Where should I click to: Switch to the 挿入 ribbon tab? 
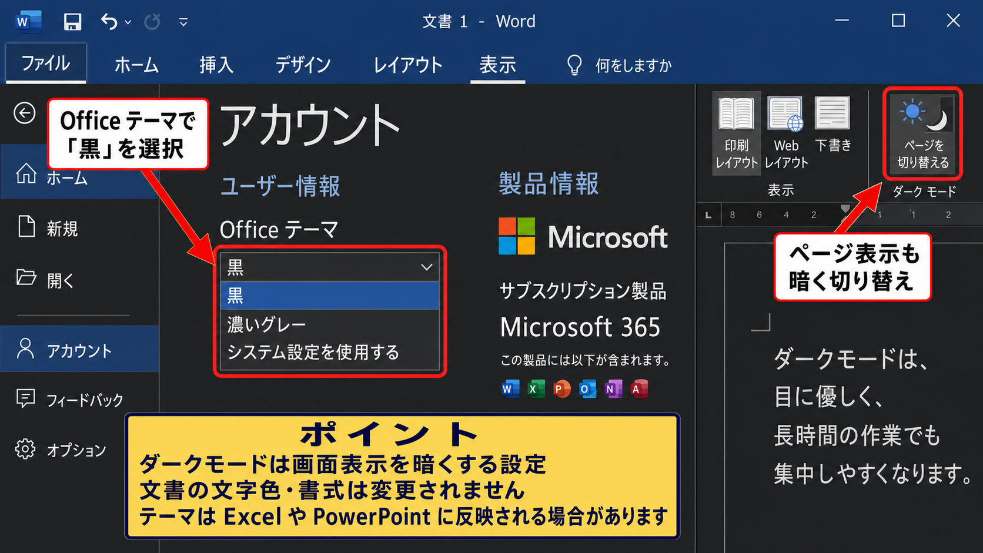[x=216, y=65]
